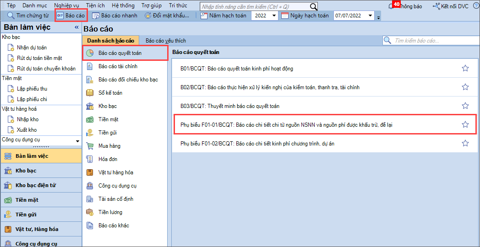Open the Hệ thống menu
Screen dimensions: 480x247
(123, 6)
